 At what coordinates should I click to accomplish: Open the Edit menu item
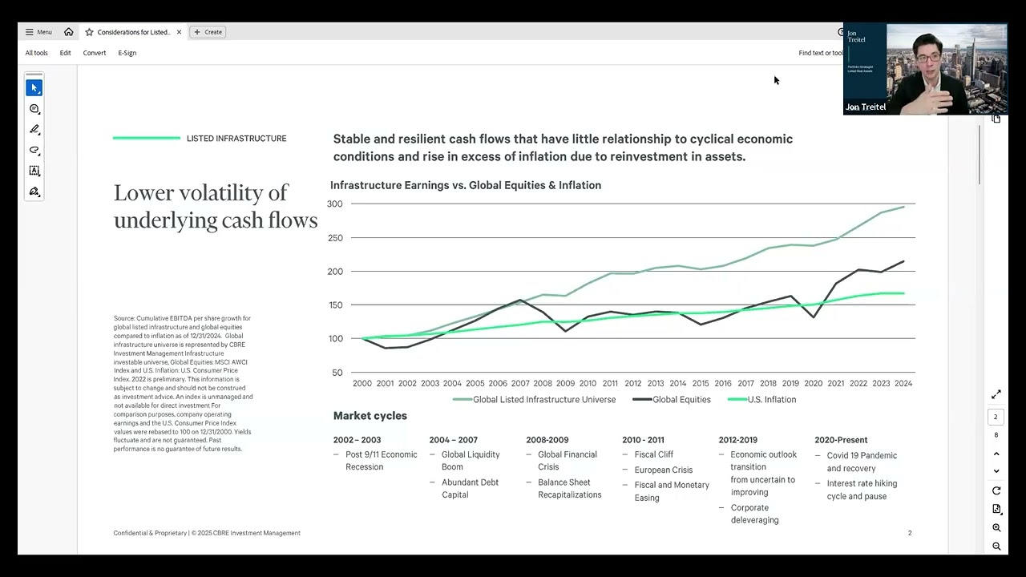click(x=66, y=53)
